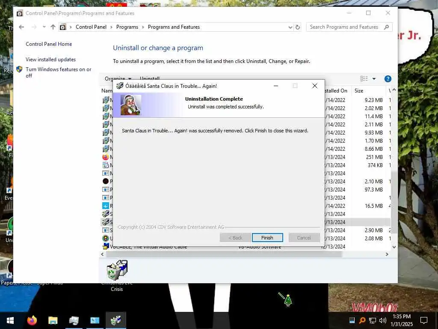Viewport: 438px width, 329px height.
Task: Click the blue arrow program icon in list
Action: coord(106,206)
